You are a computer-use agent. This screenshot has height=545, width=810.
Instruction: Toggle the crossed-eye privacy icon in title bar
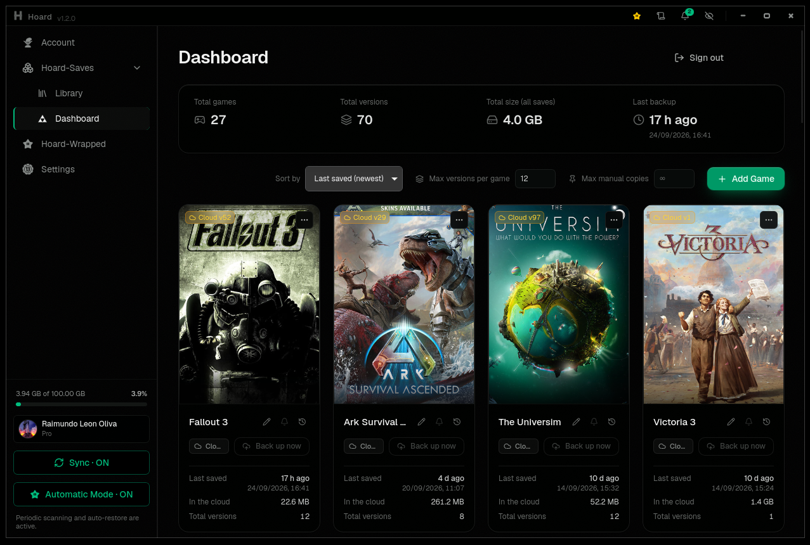(709, 16)
